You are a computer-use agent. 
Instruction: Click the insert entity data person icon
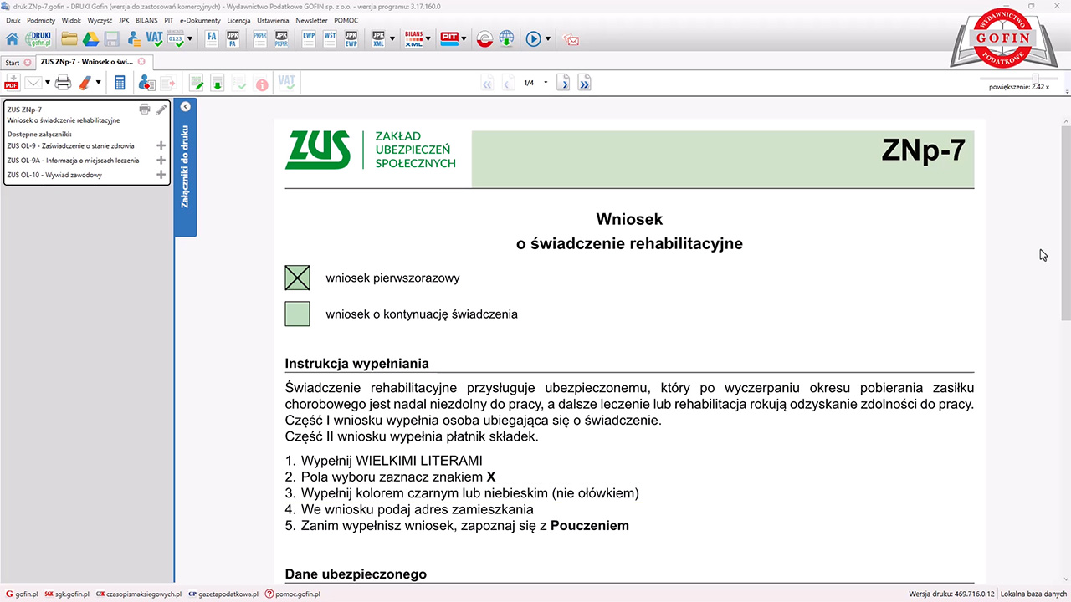pyautogui.click(x=146, y=82)
